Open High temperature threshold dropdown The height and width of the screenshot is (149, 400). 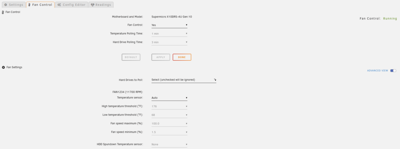click(169, 107)
